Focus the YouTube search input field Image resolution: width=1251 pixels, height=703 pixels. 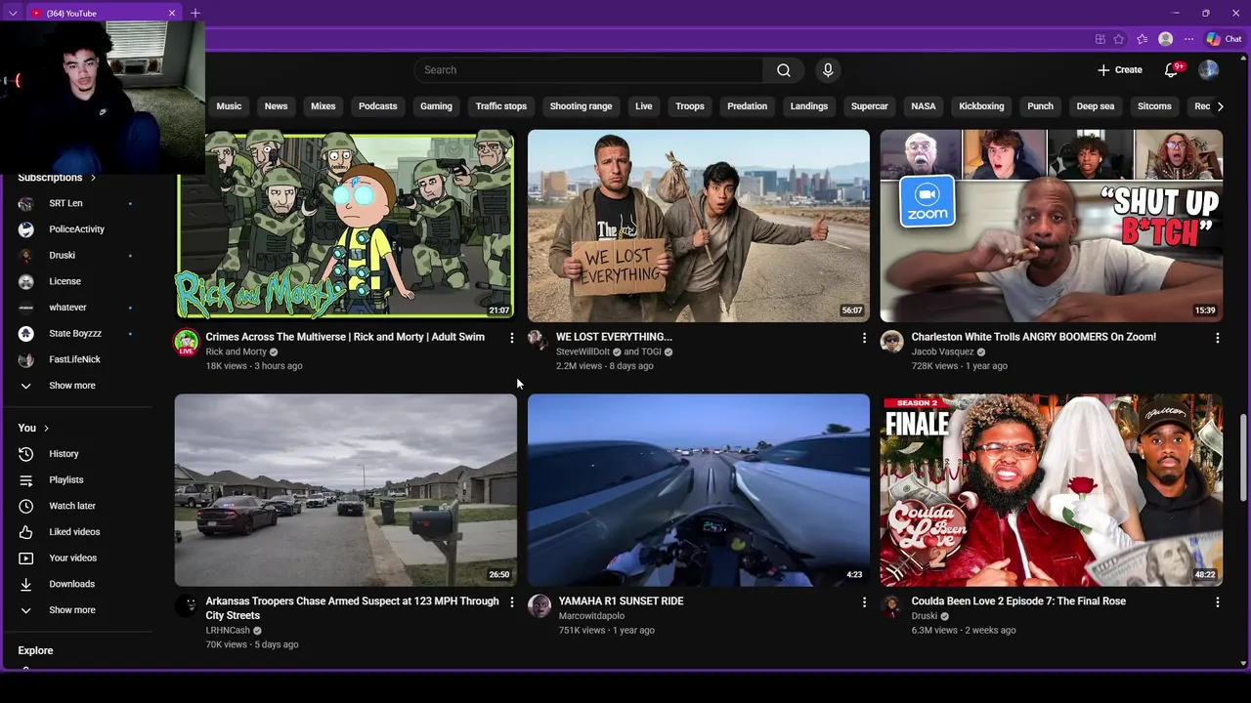tap(588, 70)
